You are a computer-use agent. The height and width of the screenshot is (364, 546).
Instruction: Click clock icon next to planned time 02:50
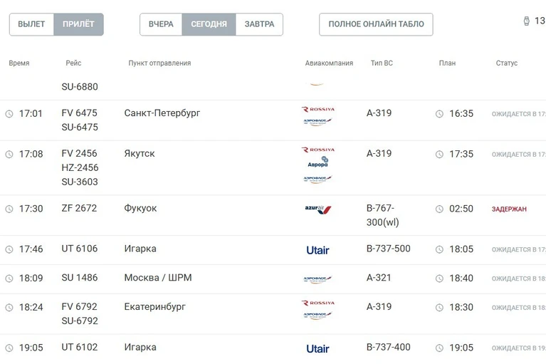click(x=439, y=209)
